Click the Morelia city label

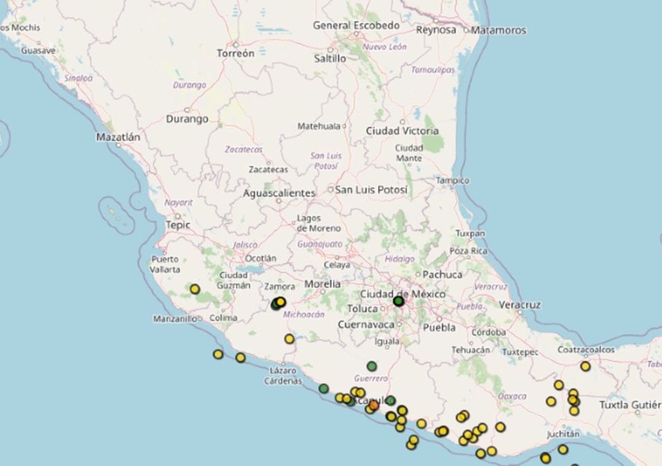click(323, 284)
